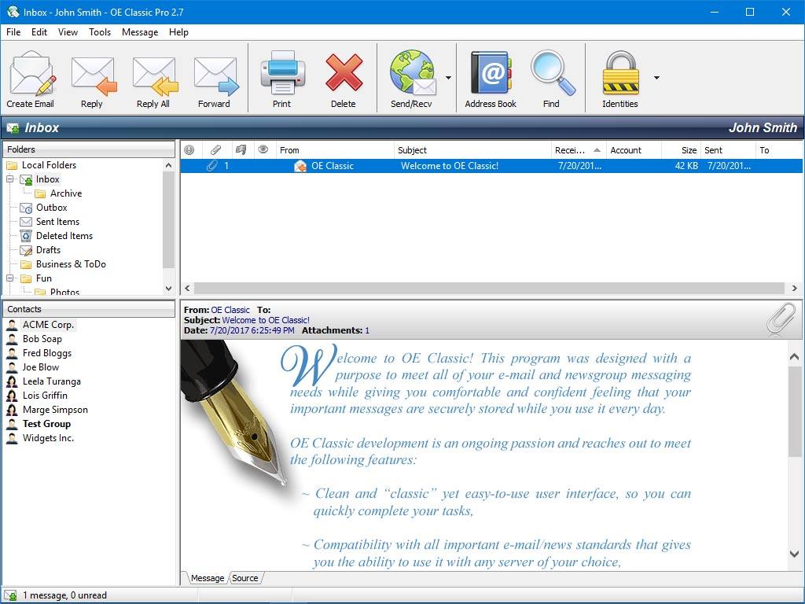Viewport: 805px width, 604px height.
Task: Open the Address Book
Action: [491, 73]
